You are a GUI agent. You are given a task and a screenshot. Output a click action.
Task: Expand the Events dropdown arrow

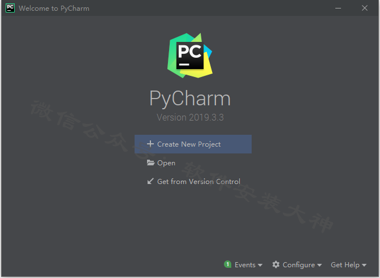coord(260,265)
